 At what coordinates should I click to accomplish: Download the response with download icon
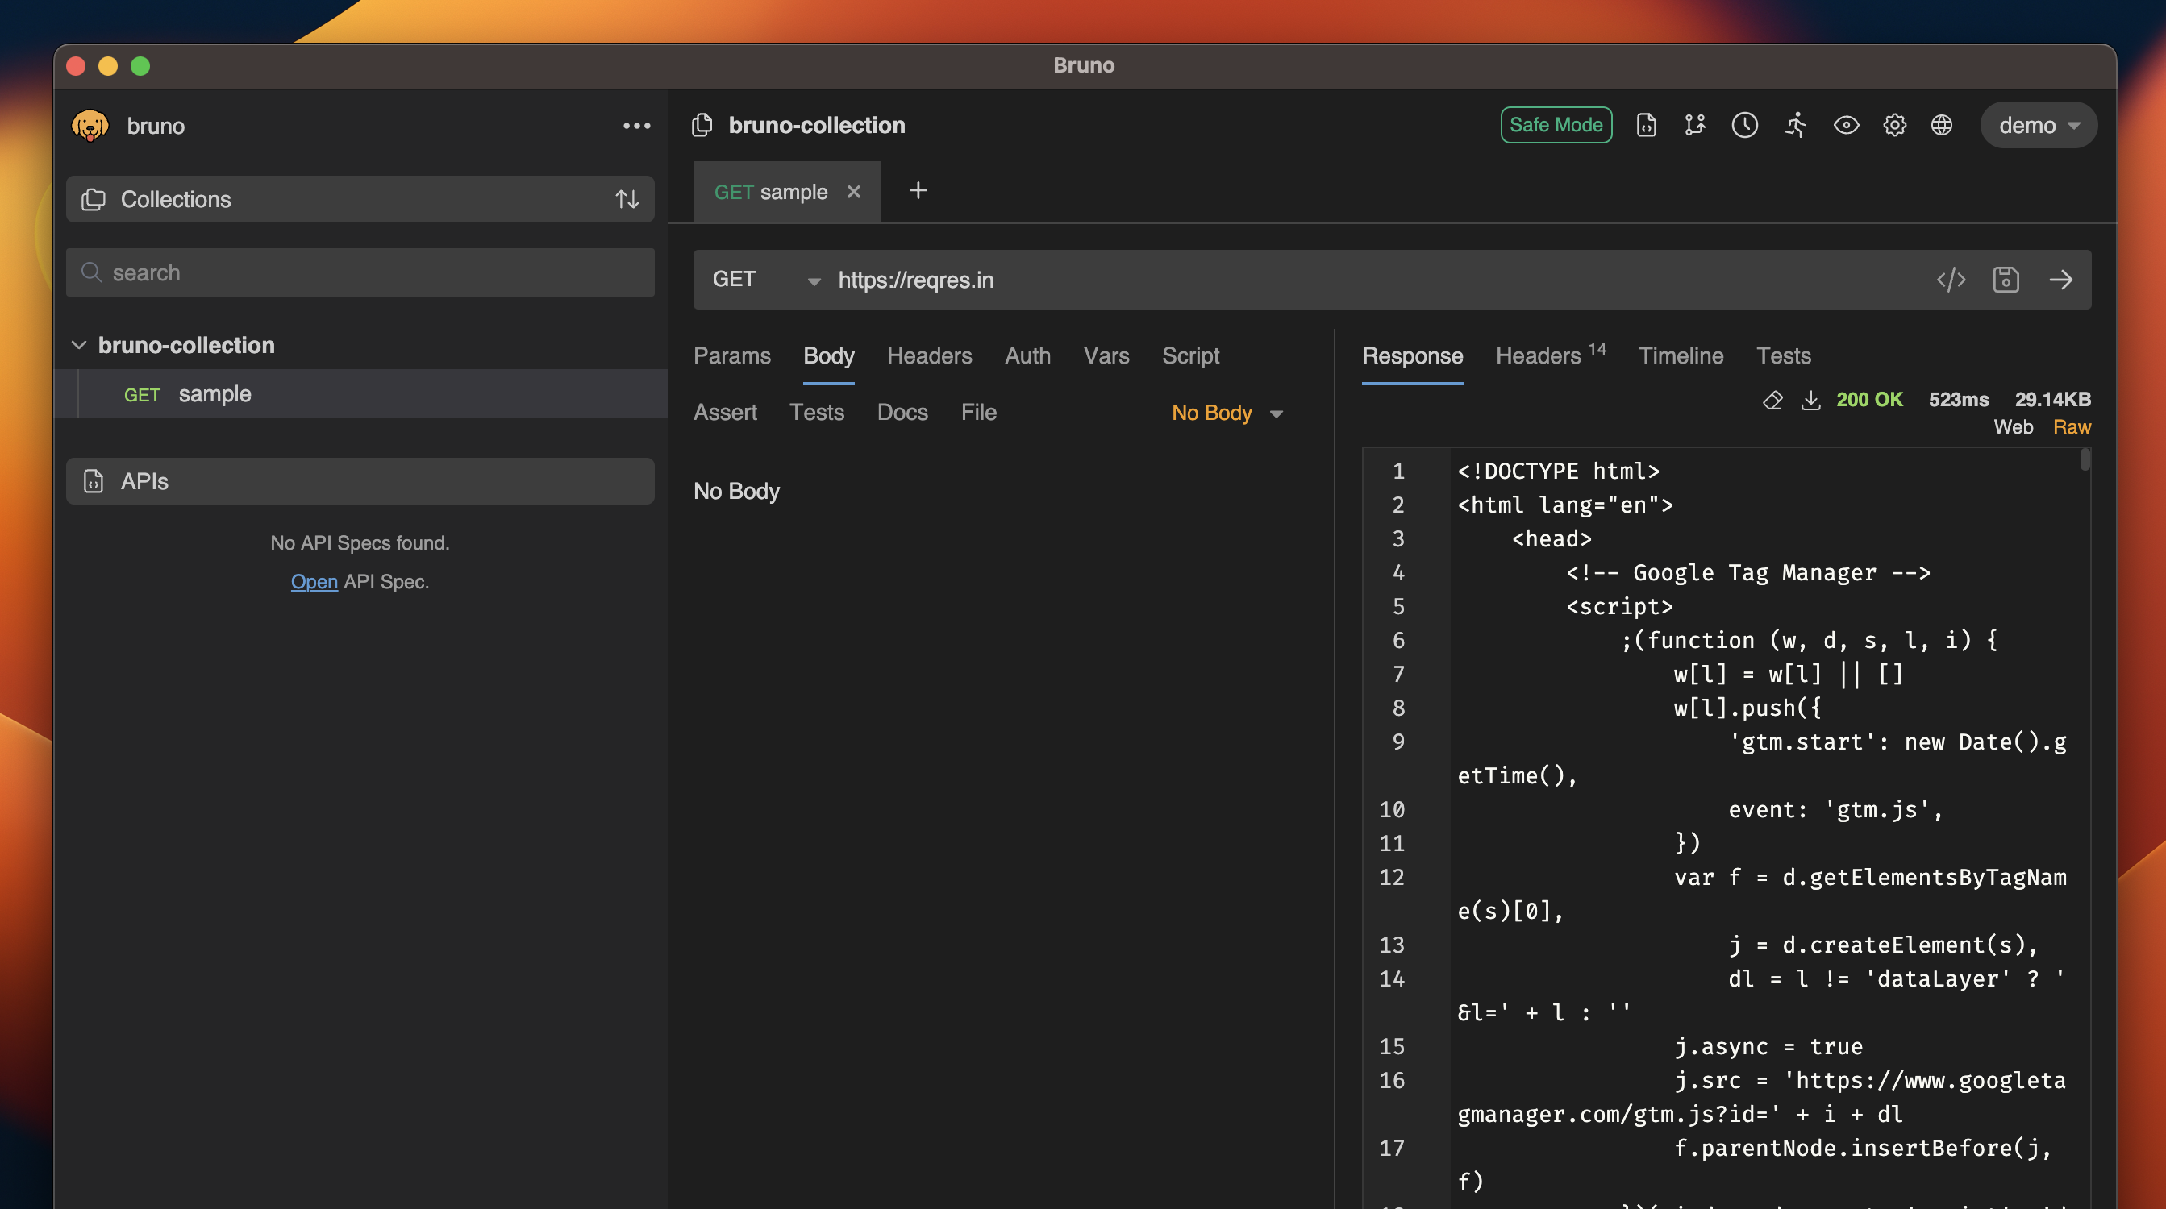pos(1810,400)
